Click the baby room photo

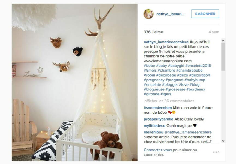[x=75, y=83]
